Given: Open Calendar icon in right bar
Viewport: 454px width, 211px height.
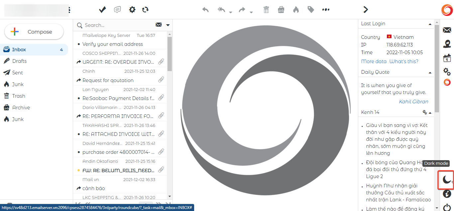Looking at the screenshot, I should (447, 58).
